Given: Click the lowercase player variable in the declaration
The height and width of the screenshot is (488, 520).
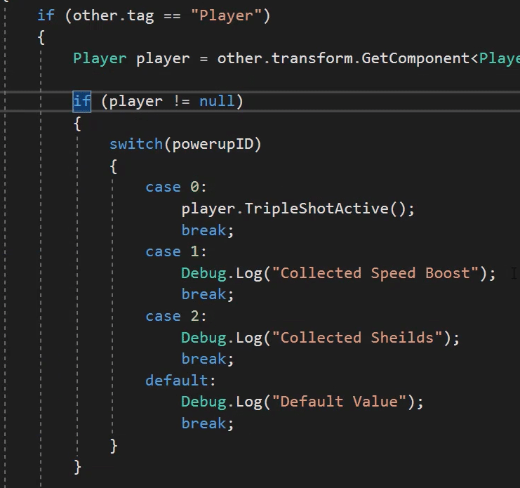Looking at the screenshot, I should [163, 59].
